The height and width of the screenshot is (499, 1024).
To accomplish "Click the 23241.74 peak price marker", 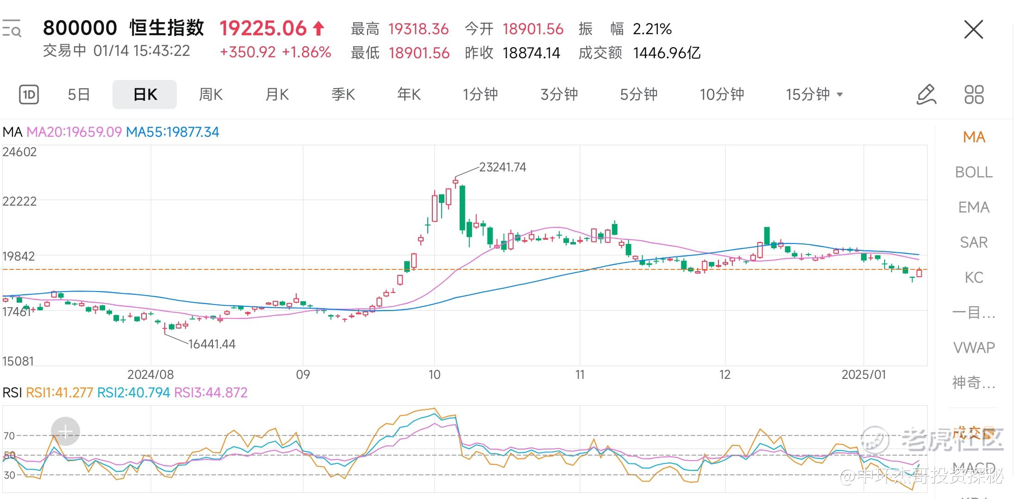I will coord(502,167).
